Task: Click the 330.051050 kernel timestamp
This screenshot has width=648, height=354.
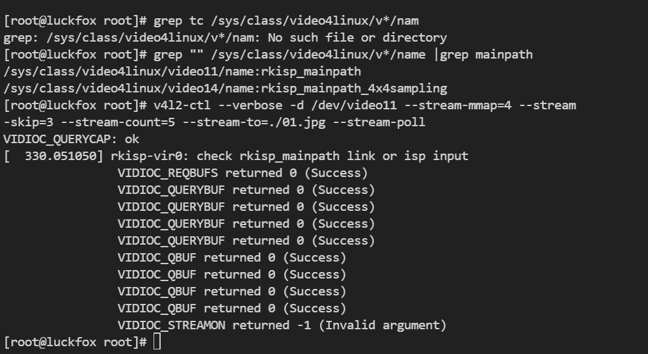Action: (x=61, y=156)
